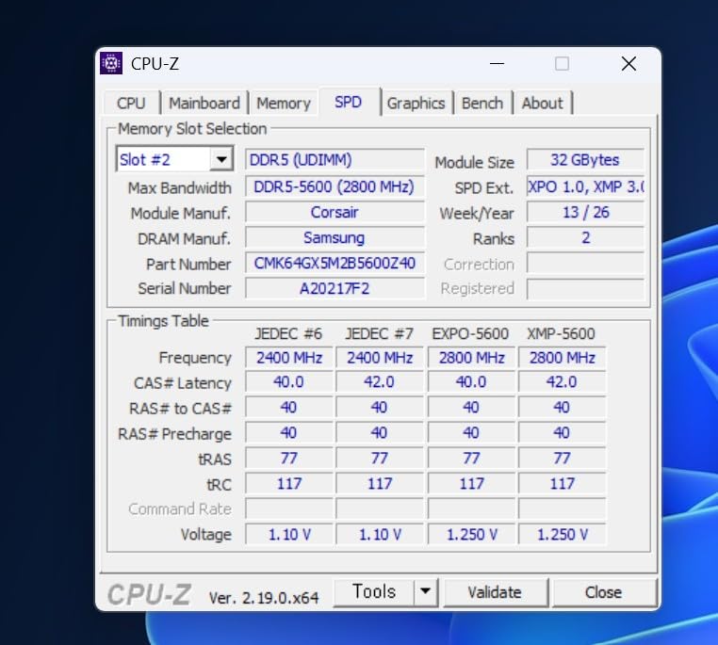Screen dimensions: 718x645
Task: Click the Slot #2 combo box
Action: [175, 159]
